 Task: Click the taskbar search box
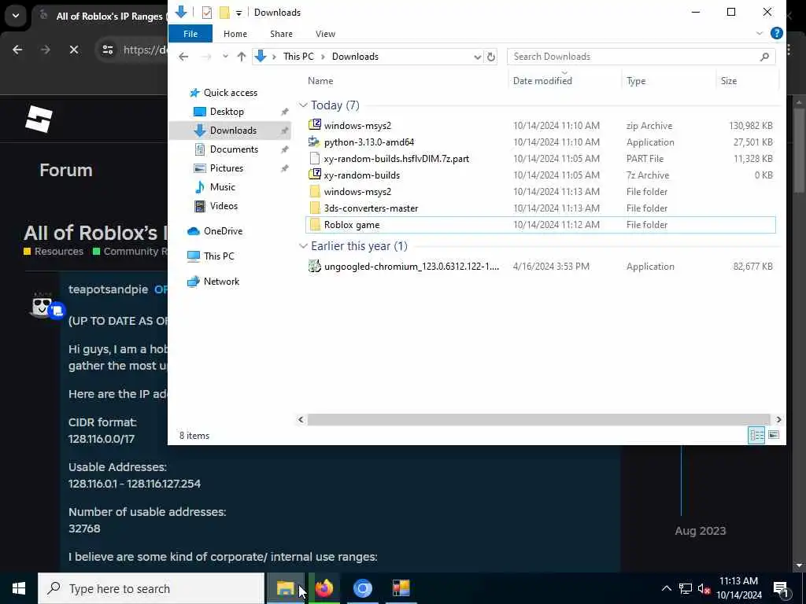151,588
